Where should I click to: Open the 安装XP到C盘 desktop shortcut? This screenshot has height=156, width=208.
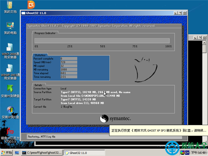click(x=10, y=112)
